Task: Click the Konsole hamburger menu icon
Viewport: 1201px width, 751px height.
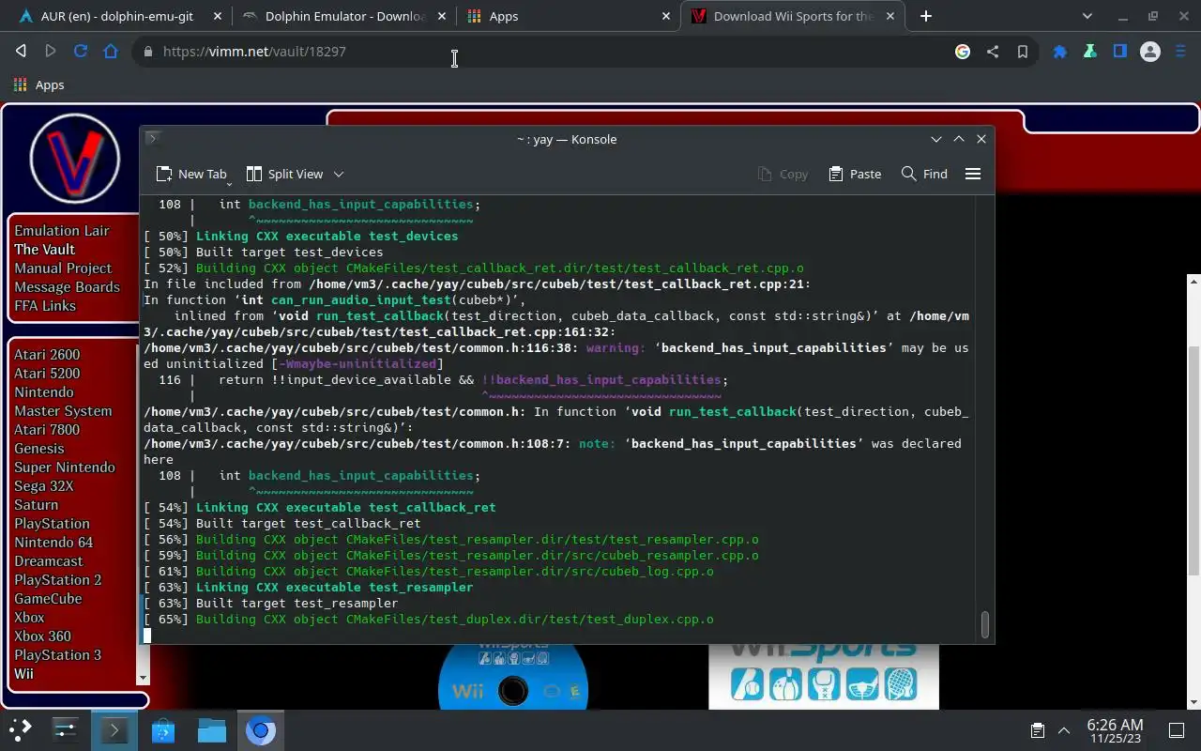Action: (x=973, y=174)
